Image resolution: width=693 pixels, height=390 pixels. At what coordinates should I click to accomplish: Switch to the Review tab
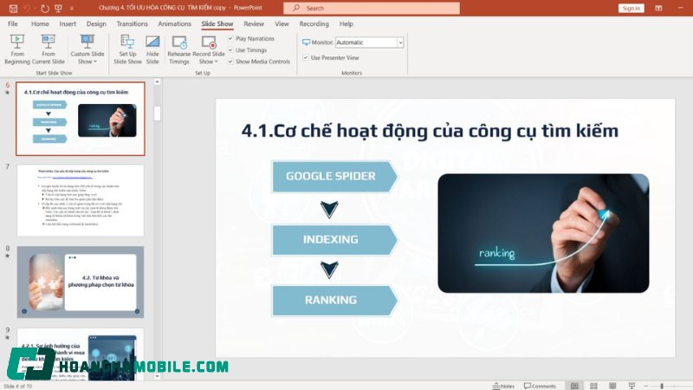(254, 24)
